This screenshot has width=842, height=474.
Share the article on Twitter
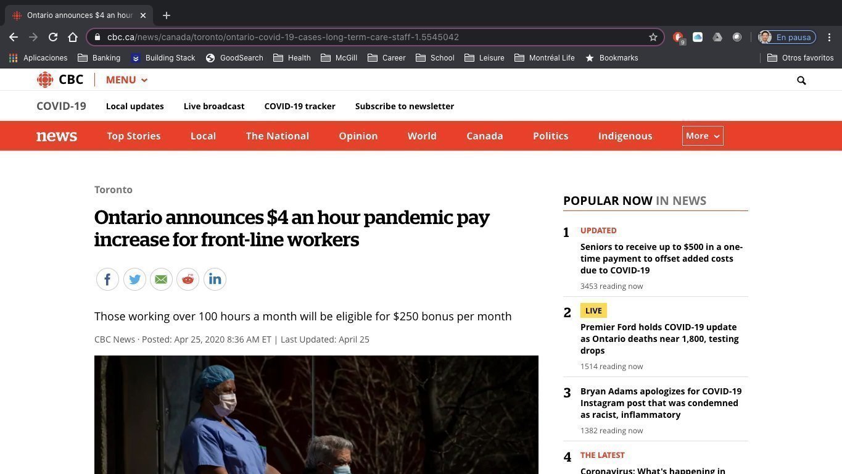click(134, 279)
